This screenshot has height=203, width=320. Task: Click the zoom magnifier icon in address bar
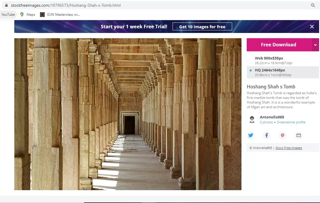[x=313, y=5]
